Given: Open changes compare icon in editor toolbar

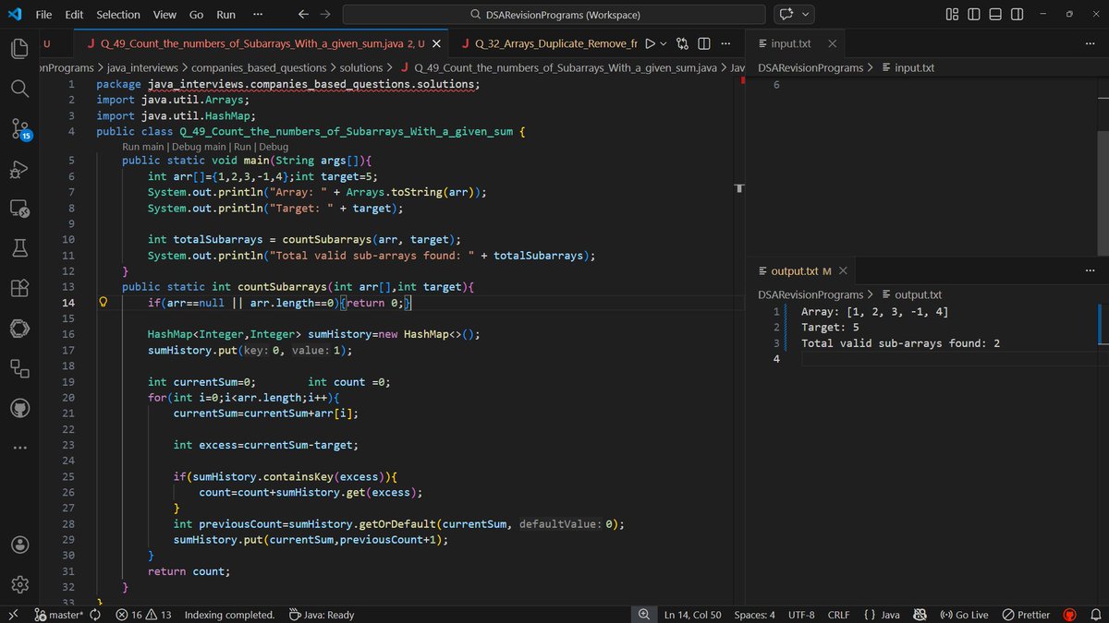Looking at the screenshot, I should pyautogui.click(x=682, y=43).
